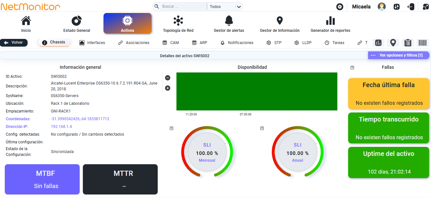
Task: Click the map pin location toolbar icon
Action: 393,43
